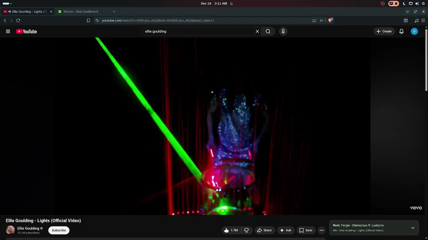This screenshot has height=240, width=428.
Task: Open Ellie Goulding channel name link
Action: click(28, 228)
